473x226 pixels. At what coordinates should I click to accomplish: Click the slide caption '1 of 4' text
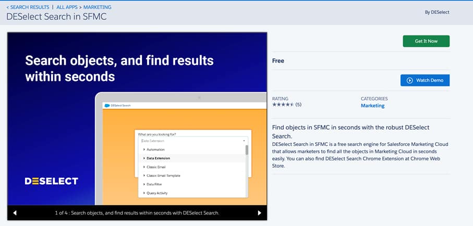(137, 213)
